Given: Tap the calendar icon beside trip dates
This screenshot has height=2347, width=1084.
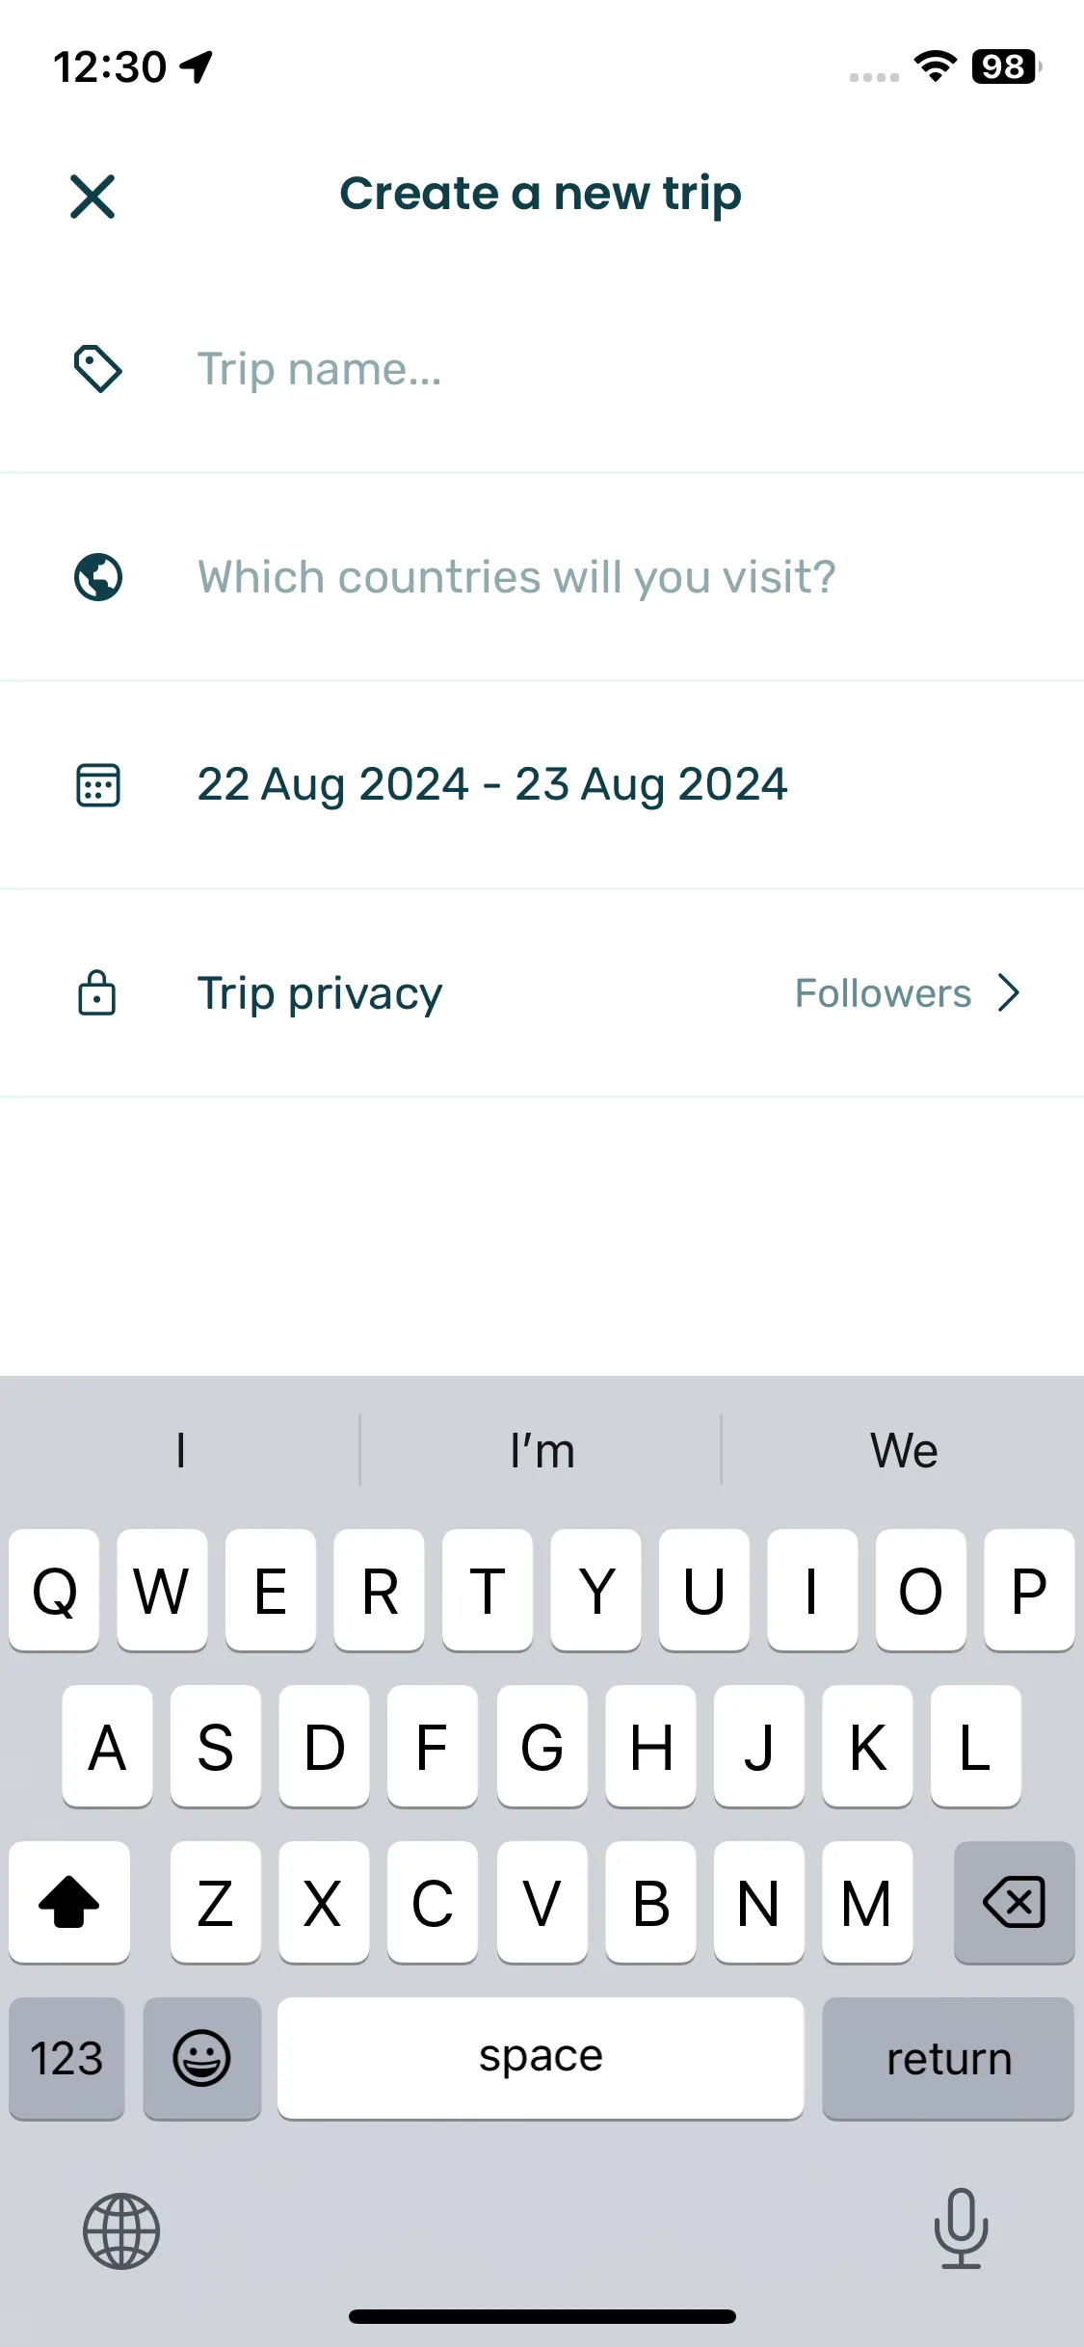Looking at the screenshot, I should point(98,785).
